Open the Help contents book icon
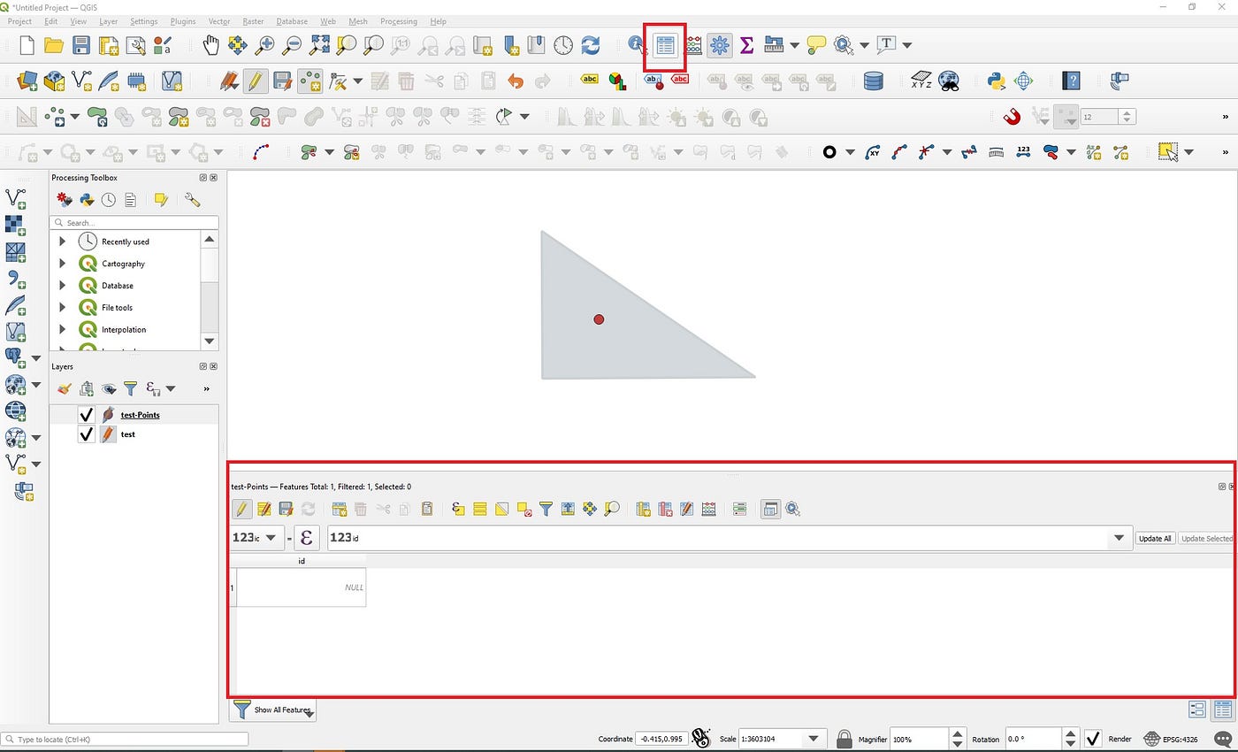This screenshot has width=1238, height=752. click(1071, 81)
